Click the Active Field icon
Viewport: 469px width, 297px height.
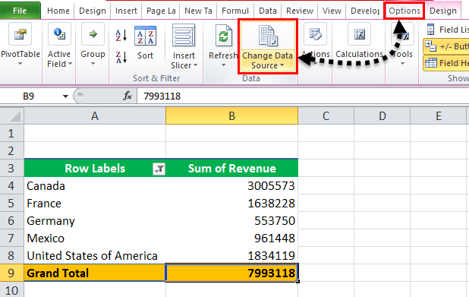[59, 34]
